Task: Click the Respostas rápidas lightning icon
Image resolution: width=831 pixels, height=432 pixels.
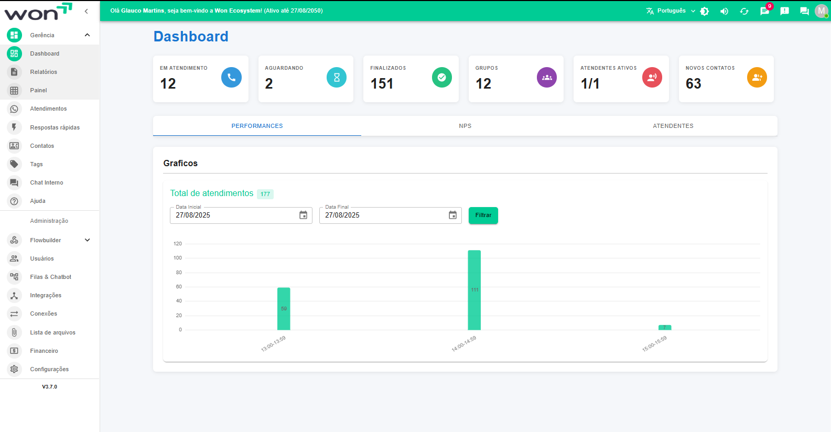Action: tap(14, 127)
